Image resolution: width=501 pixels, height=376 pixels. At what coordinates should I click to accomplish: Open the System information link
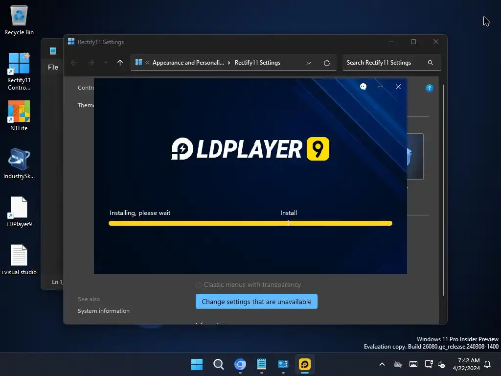(104, 311)
